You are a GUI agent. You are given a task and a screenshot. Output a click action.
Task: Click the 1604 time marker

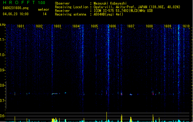[x=76, y=26]
